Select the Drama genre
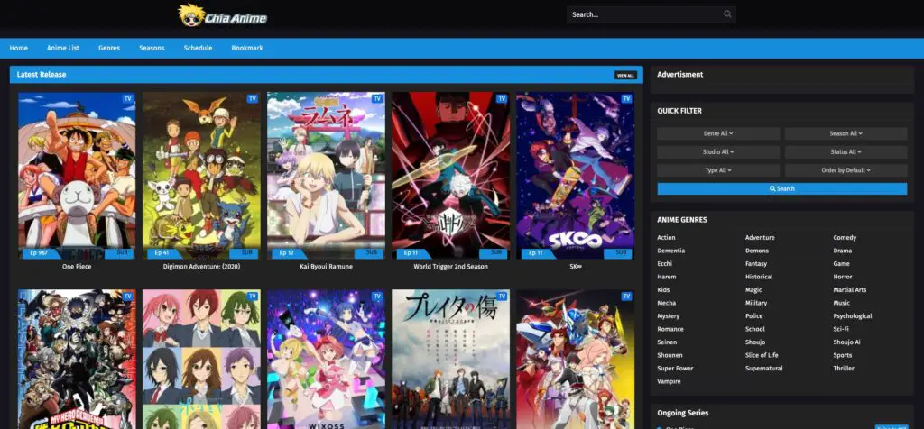This screenshot has width=924, height=429. pos(843,251)
